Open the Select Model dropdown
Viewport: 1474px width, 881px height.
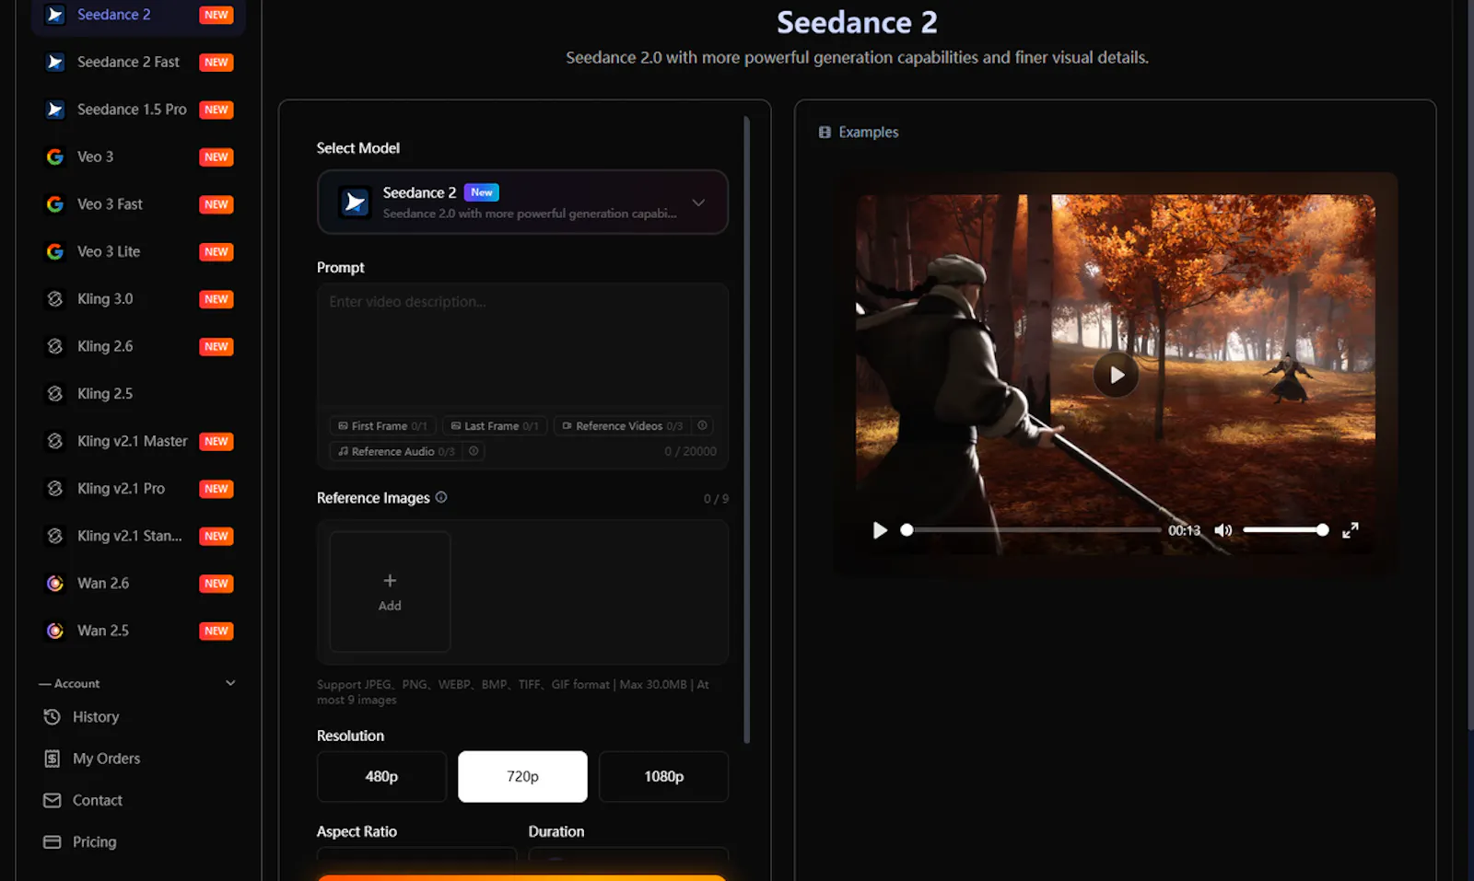point(522,202)
